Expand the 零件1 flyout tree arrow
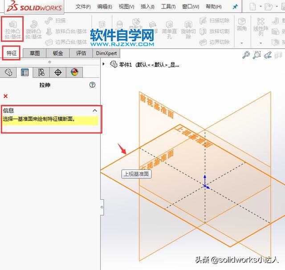This screenshot has height=270, width=285. click(x=103, y=64)
